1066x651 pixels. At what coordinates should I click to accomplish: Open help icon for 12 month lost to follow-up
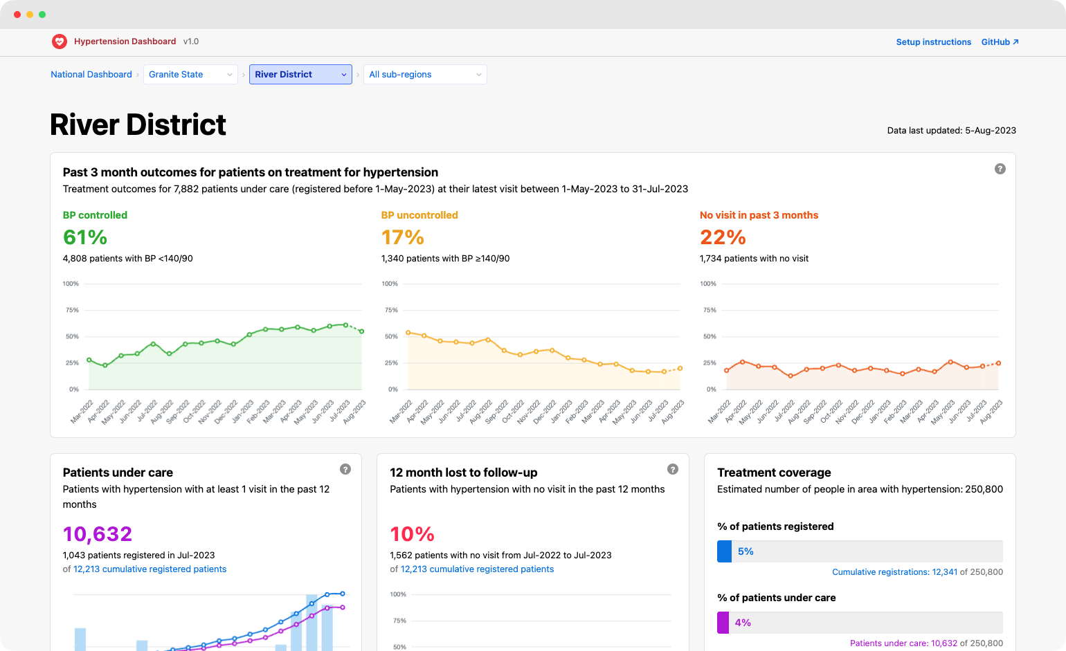(x=672, y=469)
